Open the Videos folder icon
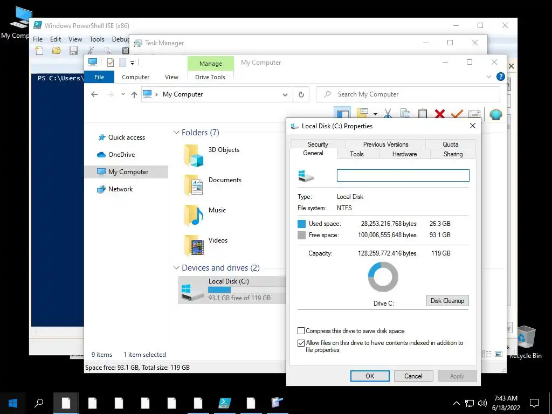Viewport: 552px width, 414px height. (x=194, y=245)
